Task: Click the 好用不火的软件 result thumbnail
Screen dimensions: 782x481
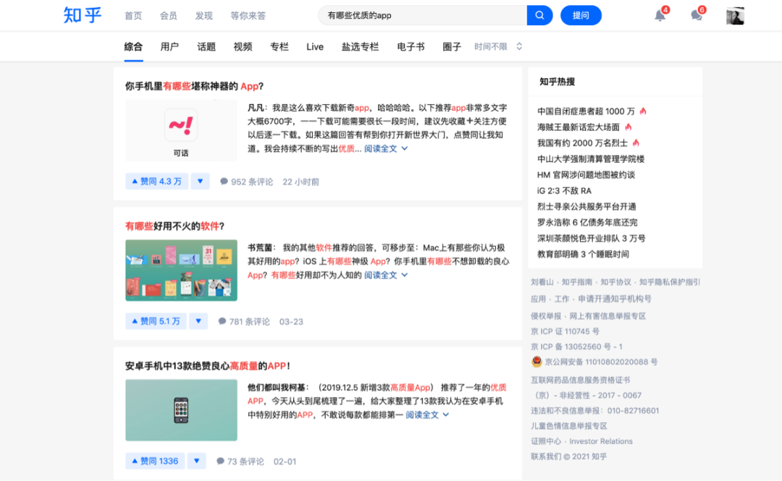Action: 181,271
